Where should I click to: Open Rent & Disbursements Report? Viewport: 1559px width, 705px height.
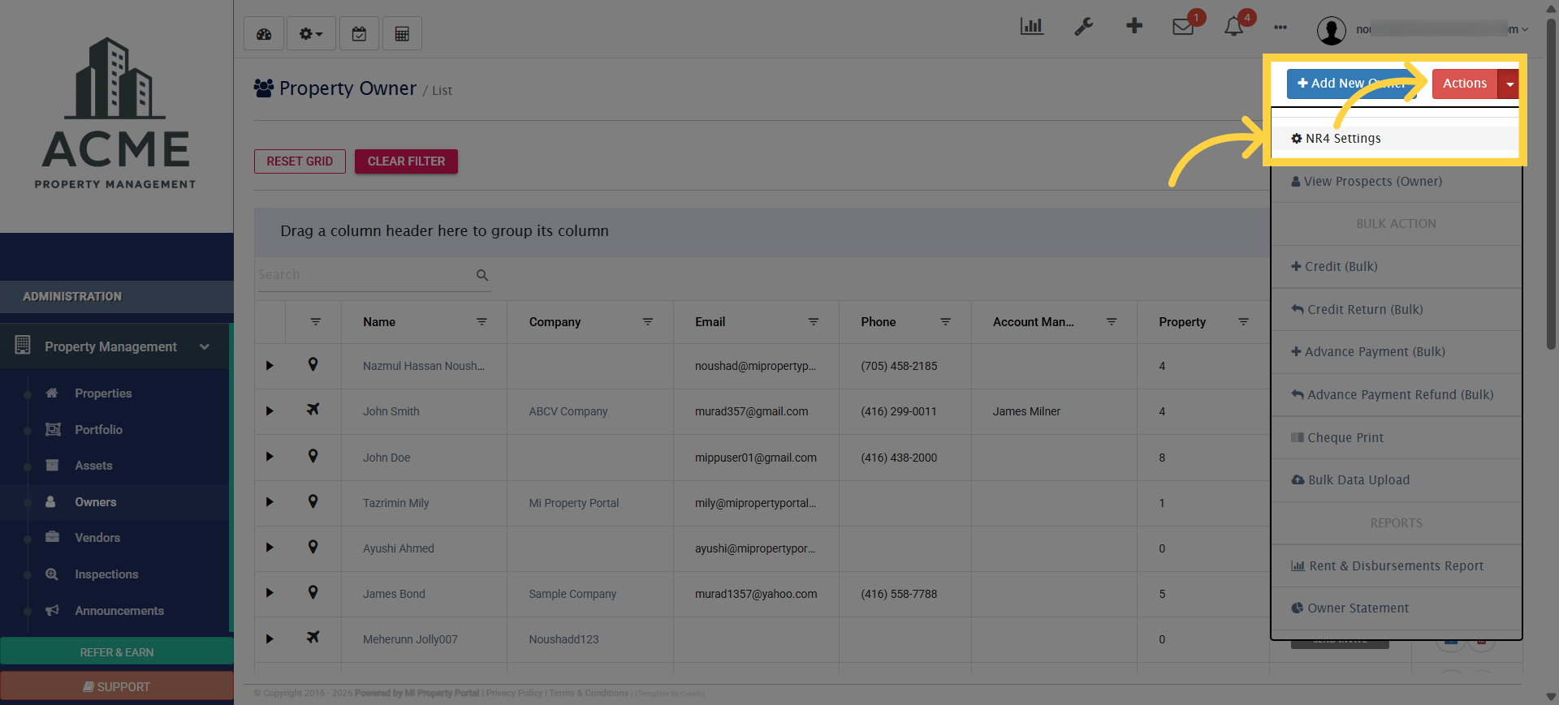[1395, 566]
